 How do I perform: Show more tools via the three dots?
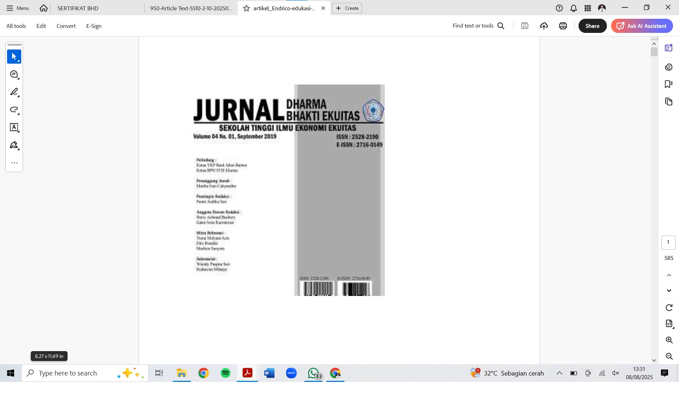(14, 163)
